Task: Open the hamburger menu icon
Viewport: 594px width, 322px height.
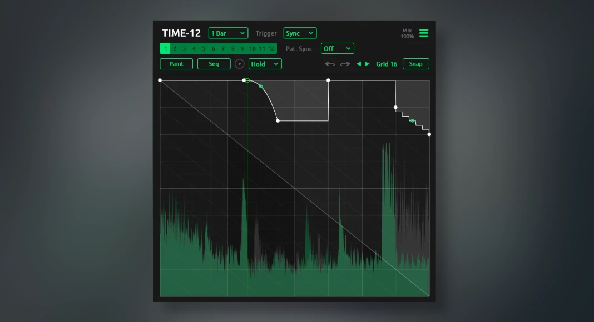Action: [x=424, y=33]
